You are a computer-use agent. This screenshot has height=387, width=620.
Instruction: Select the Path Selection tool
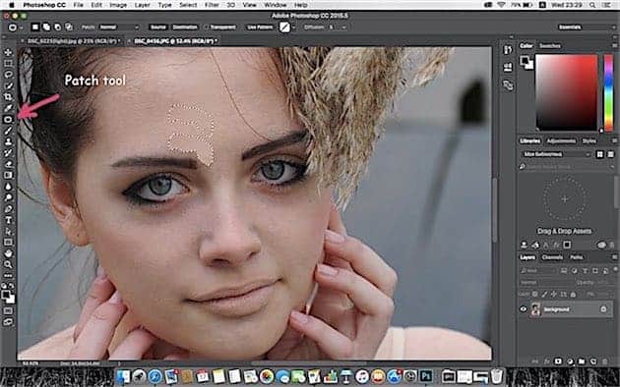[x=8, y=231]
